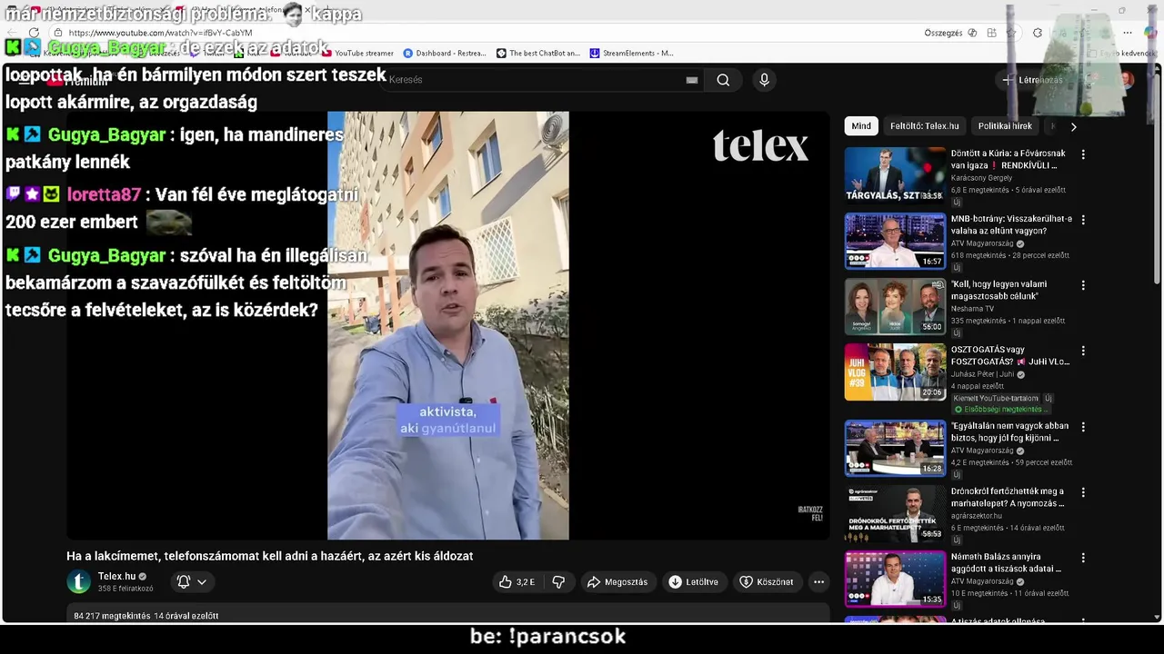Open YouTube streamer bookmark
This screenshot has height=654, width=1164.
[x=357, y=53]
